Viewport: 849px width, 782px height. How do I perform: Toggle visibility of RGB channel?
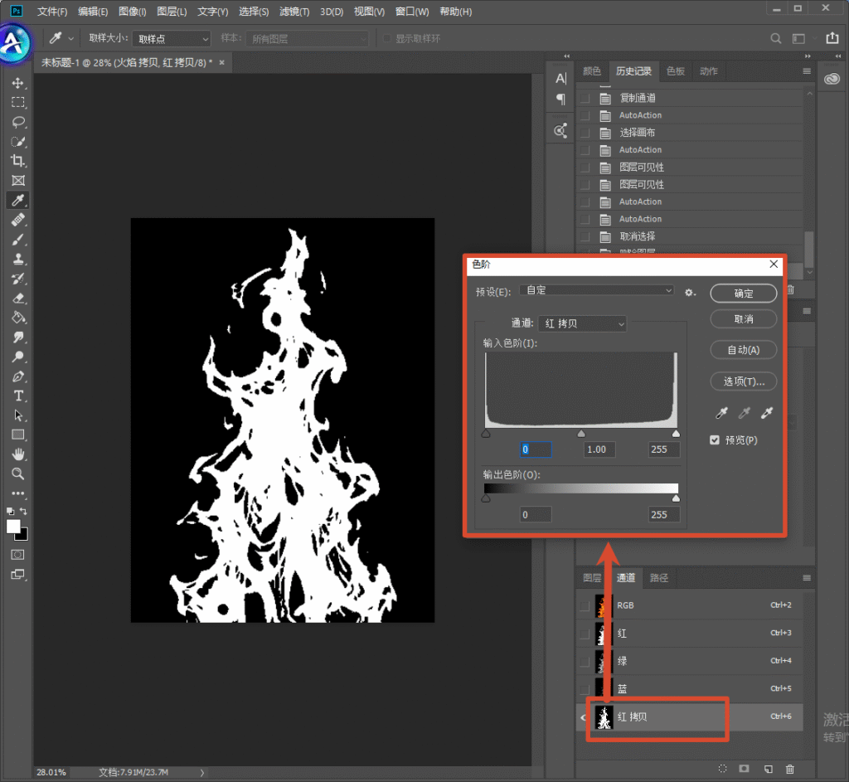[585, 606]
